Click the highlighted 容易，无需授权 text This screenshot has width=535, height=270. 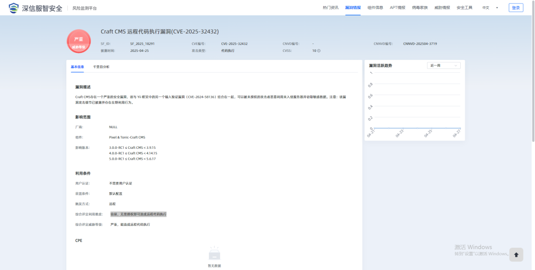click(x=139, y=214)
